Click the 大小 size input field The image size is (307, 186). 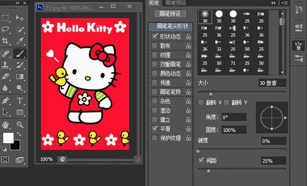273,83
